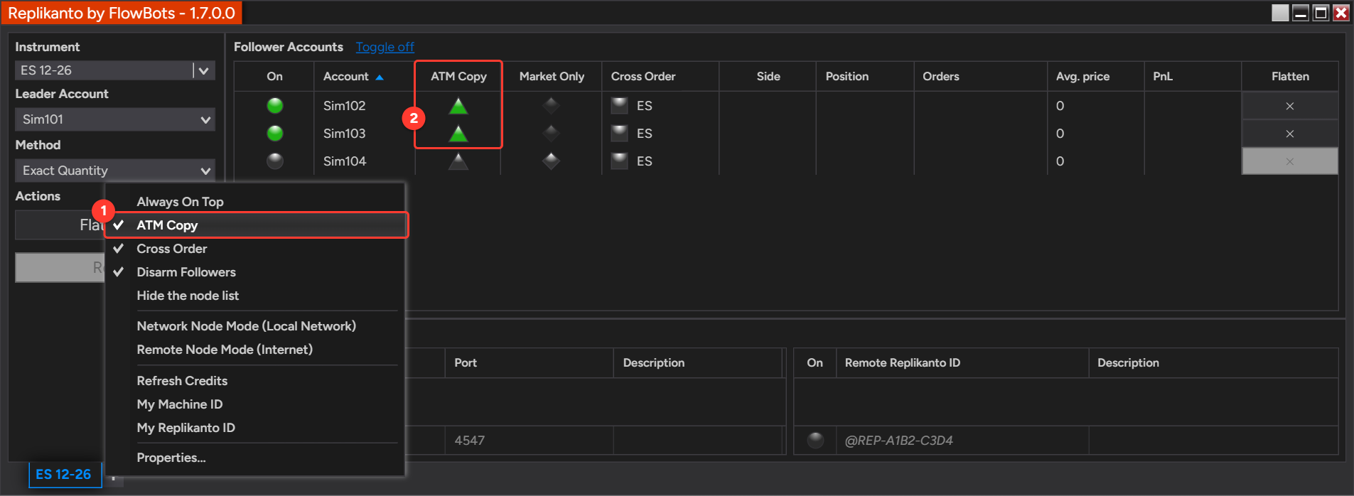Click the Toggle off link

(385, 47)
